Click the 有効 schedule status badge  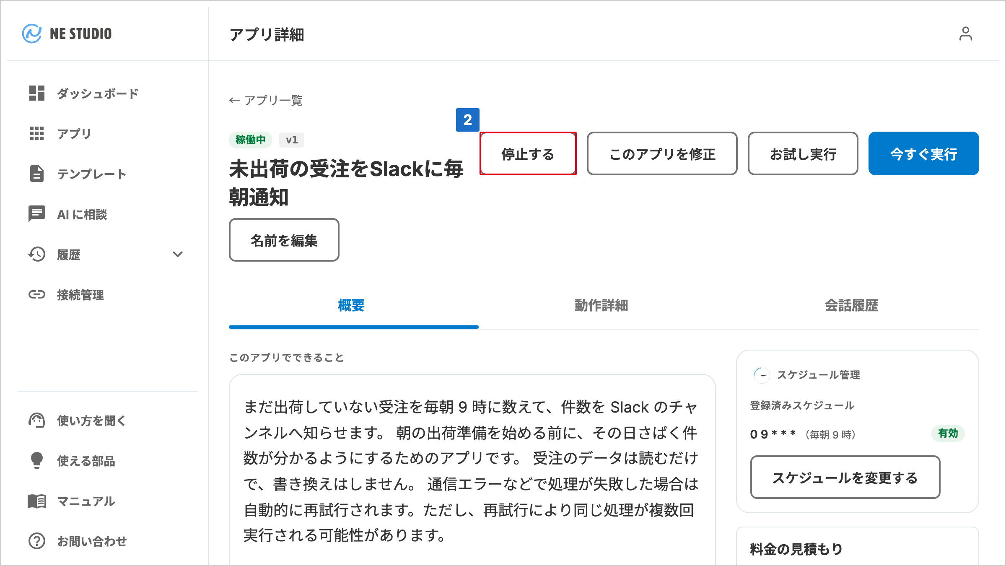[948, 433]
